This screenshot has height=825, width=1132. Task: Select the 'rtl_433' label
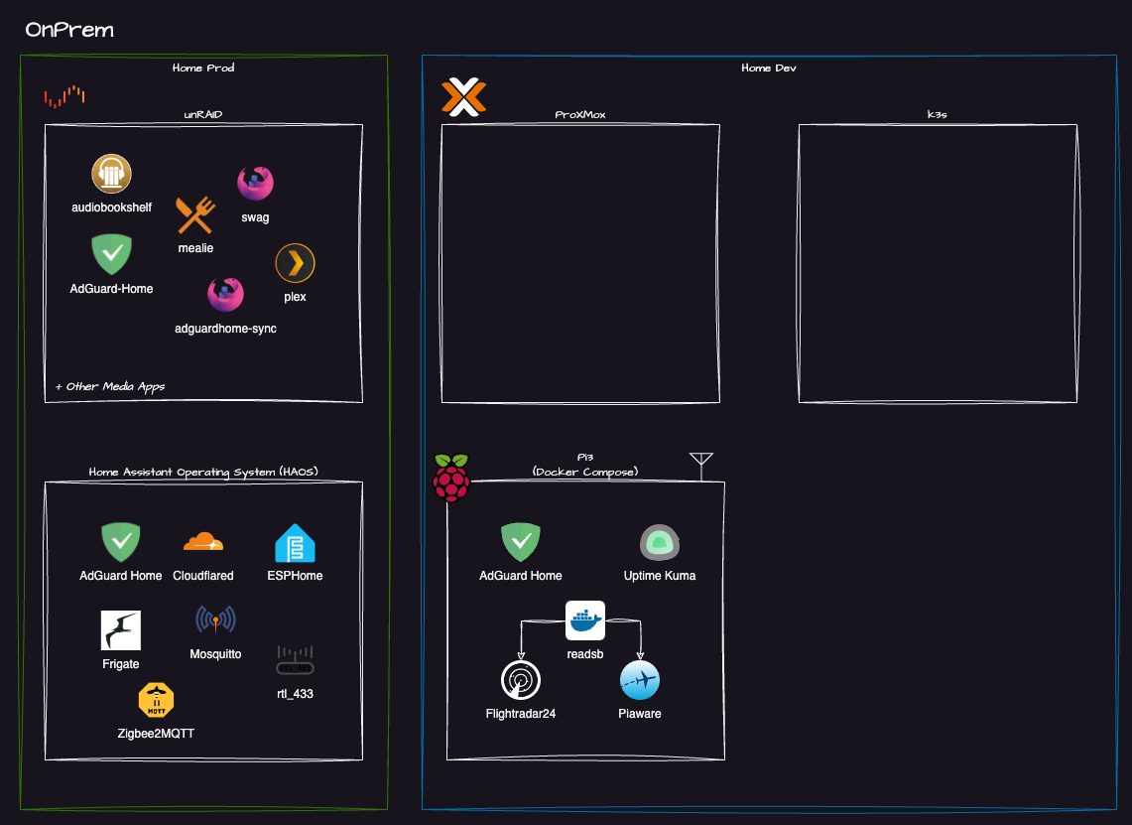[296, 694]
